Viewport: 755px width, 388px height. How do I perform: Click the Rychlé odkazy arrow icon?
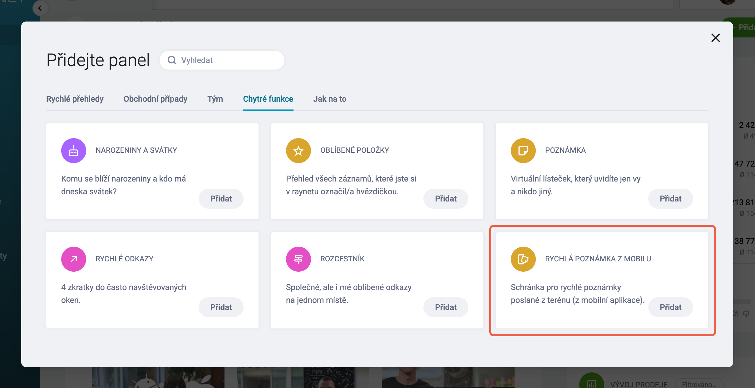[x=74, y=259]
